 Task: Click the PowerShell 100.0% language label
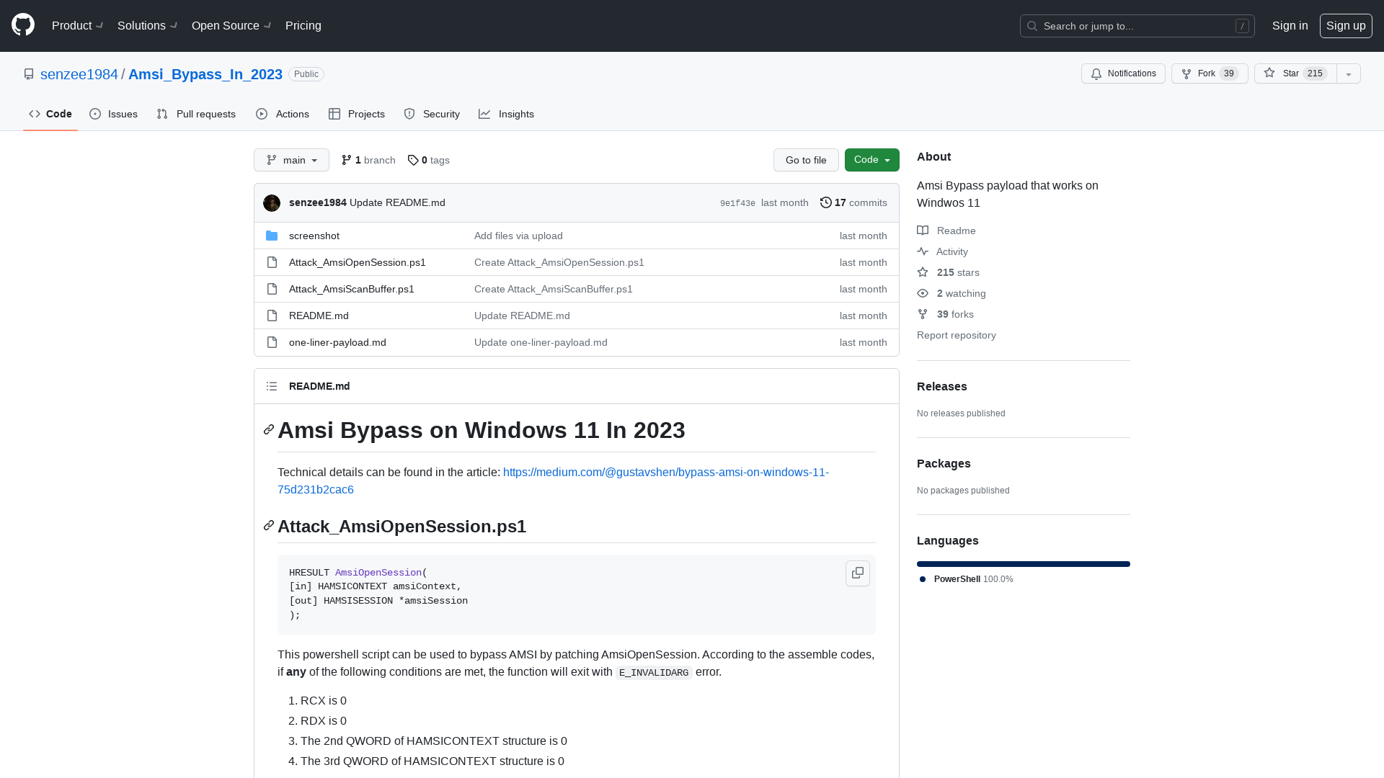967,579
